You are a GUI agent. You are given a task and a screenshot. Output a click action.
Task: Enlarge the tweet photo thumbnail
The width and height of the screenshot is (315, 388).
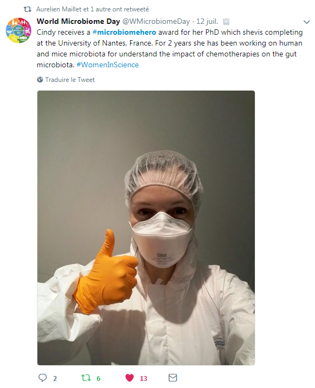[x=146, y=228]
